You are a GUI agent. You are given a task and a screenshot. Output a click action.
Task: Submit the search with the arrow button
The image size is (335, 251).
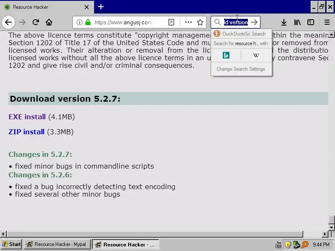pos(254,22)
